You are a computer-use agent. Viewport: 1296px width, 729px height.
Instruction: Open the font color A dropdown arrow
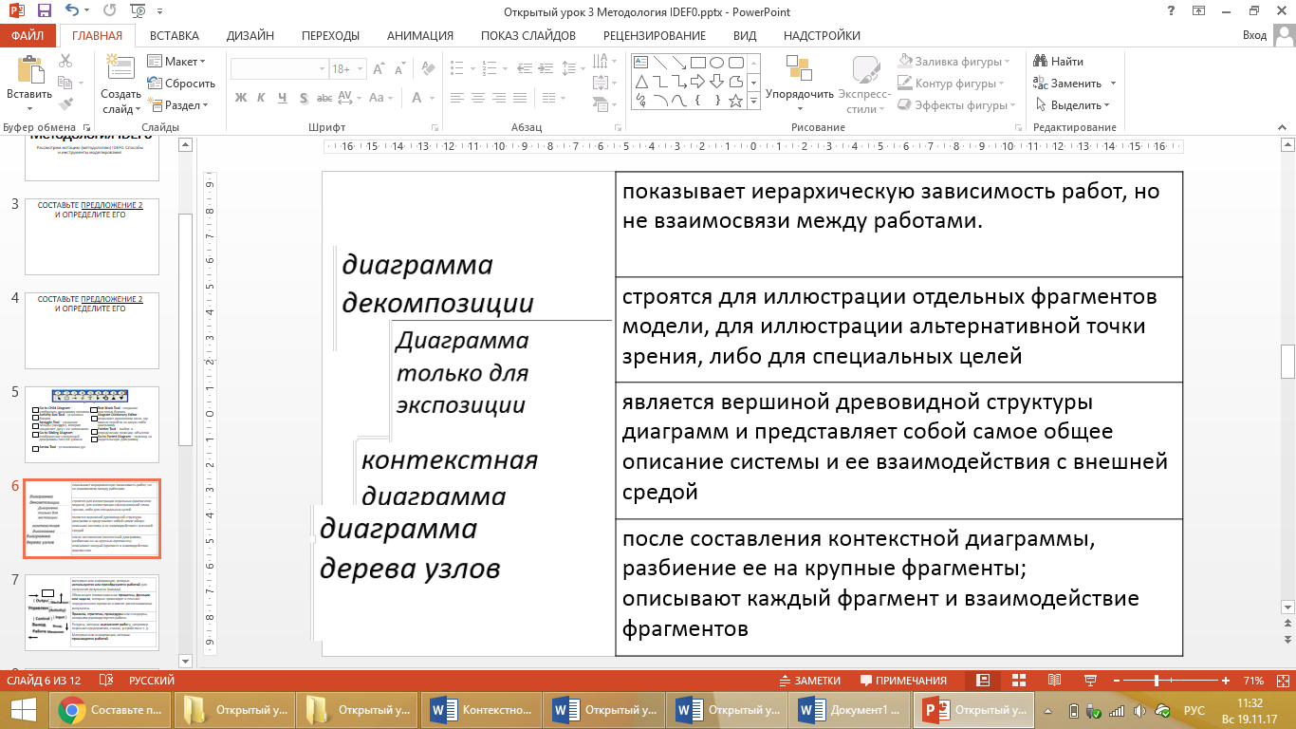pyautogui.click(x=430, y=98)
